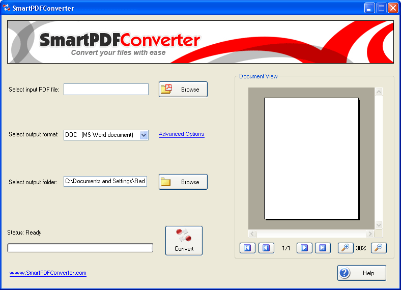The width and height of the screenshot is (401, 290).
Task: Minimize the SmartPDFConverter window
Action: [x=369, y=8]
